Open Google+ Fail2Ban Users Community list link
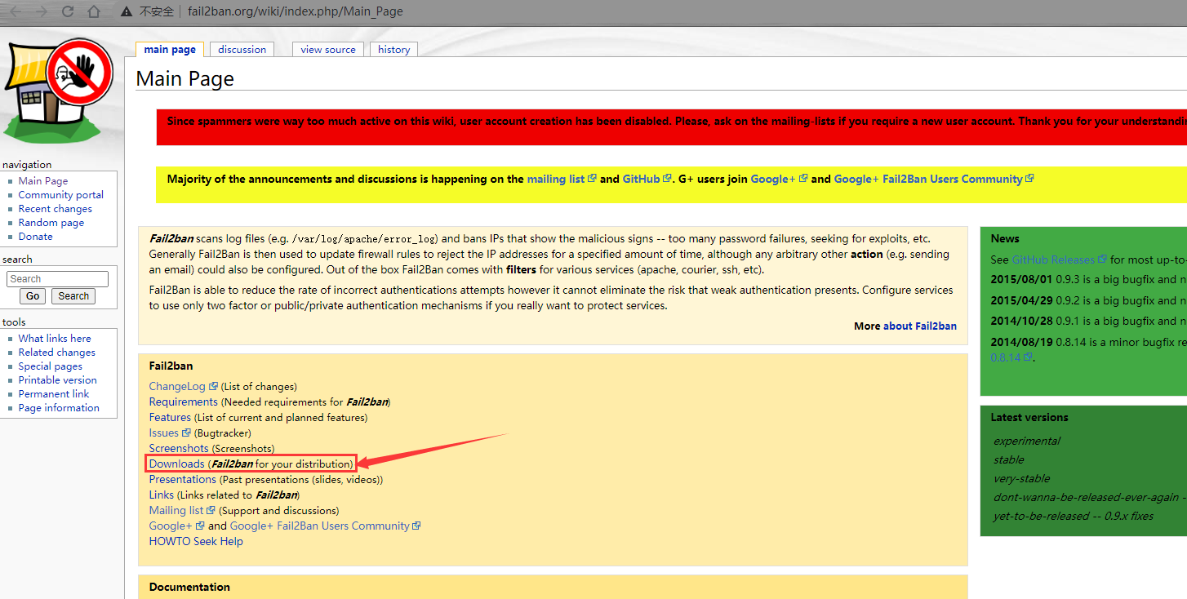The height and width of the screenshot is (599, 1187). coord(320,526)
